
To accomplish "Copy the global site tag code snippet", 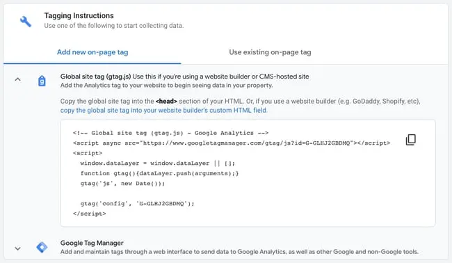I will point(411,140).
